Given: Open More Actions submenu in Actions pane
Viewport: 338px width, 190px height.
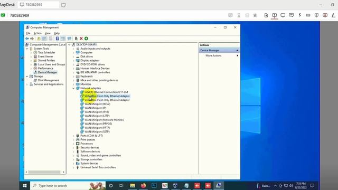Looking at the screenshot, I should (219, 55).
